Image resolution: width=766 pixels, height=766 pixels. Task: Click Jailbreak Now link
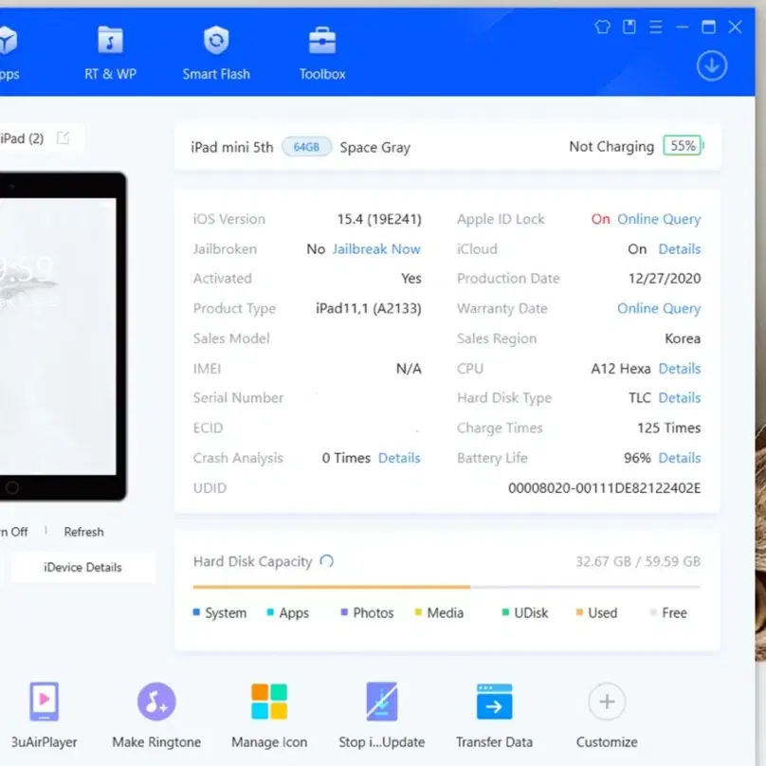coord(376,249)
